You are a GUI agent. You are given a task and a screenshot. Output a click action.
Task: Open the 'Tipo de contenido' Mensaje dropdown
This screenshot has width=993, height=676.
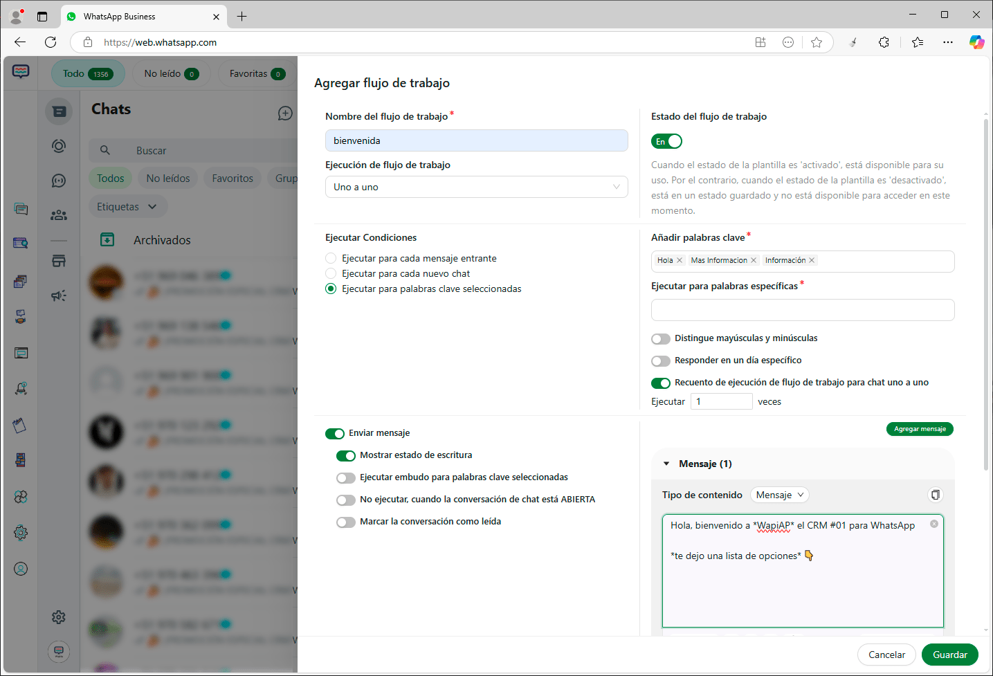click(779, 495)
